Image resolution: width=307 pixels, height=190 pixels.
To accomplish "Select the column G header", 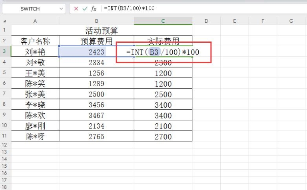I will (291, 21).
